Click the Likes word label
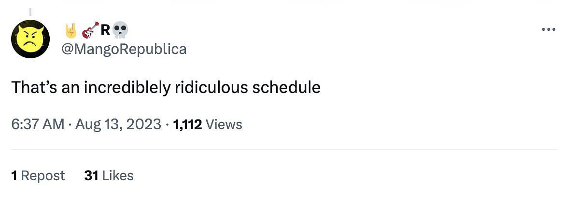Viewport: 562px width, 199px height. (118, 176)
